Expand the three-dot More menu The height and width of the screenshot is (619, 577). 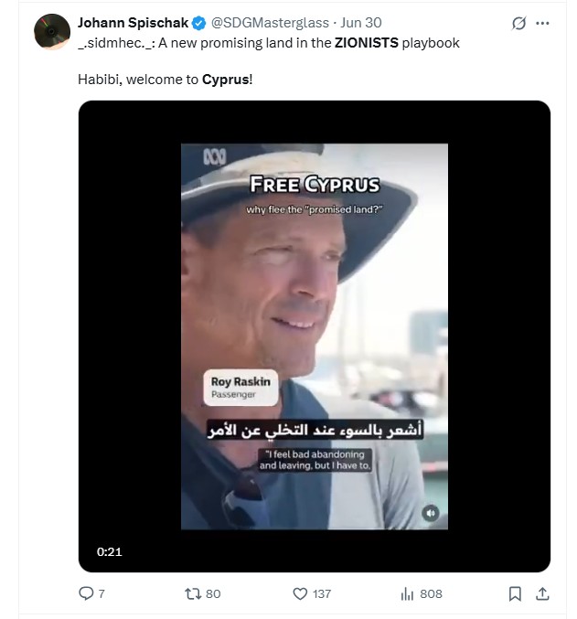coord(543,24)
